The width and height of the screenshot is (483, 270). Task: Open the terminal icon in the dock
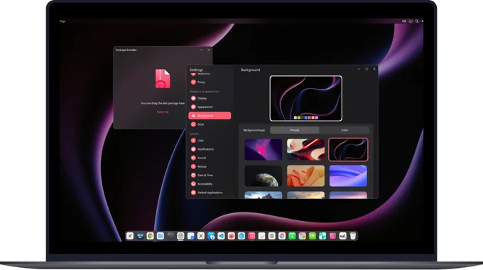[170, 236]
